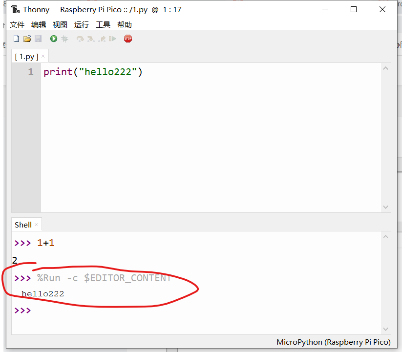Save the current script
This screenshot has width=402, height=352.
(x=38, y=39)
